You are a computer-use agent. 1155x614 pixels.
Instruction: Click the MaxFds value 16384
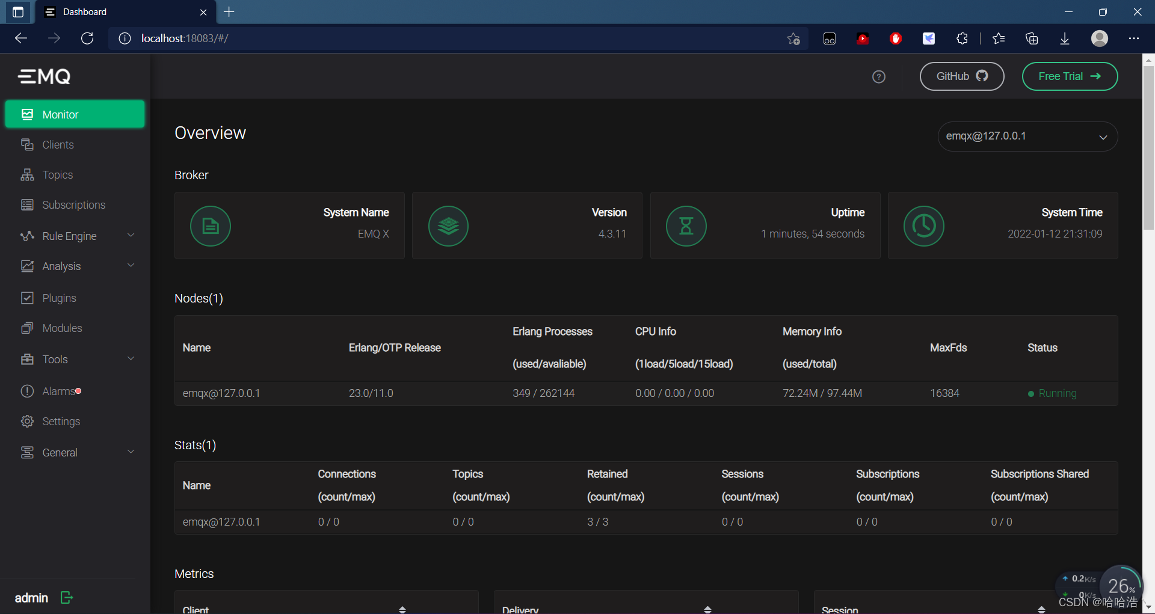pos(944,393)
